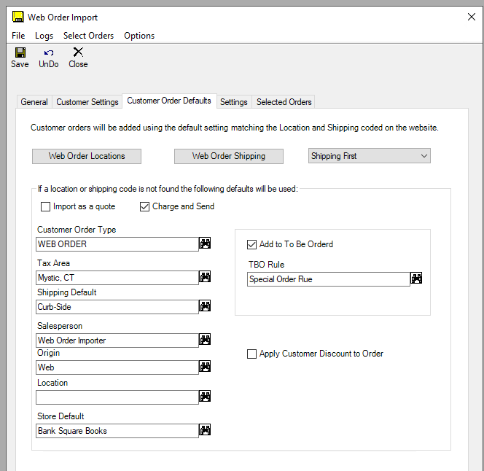Open the File menu

pos(18,36)
